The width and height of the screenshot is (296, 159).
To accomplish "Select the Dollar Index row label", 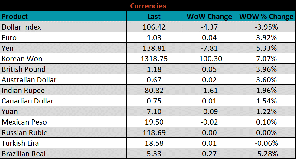I will (21, 27).
